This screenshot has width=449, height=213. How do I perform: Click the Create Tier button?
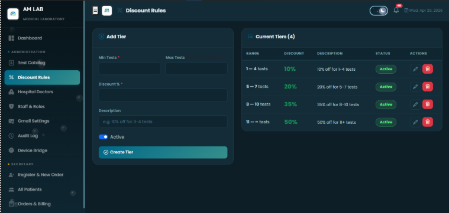[163, 152]
